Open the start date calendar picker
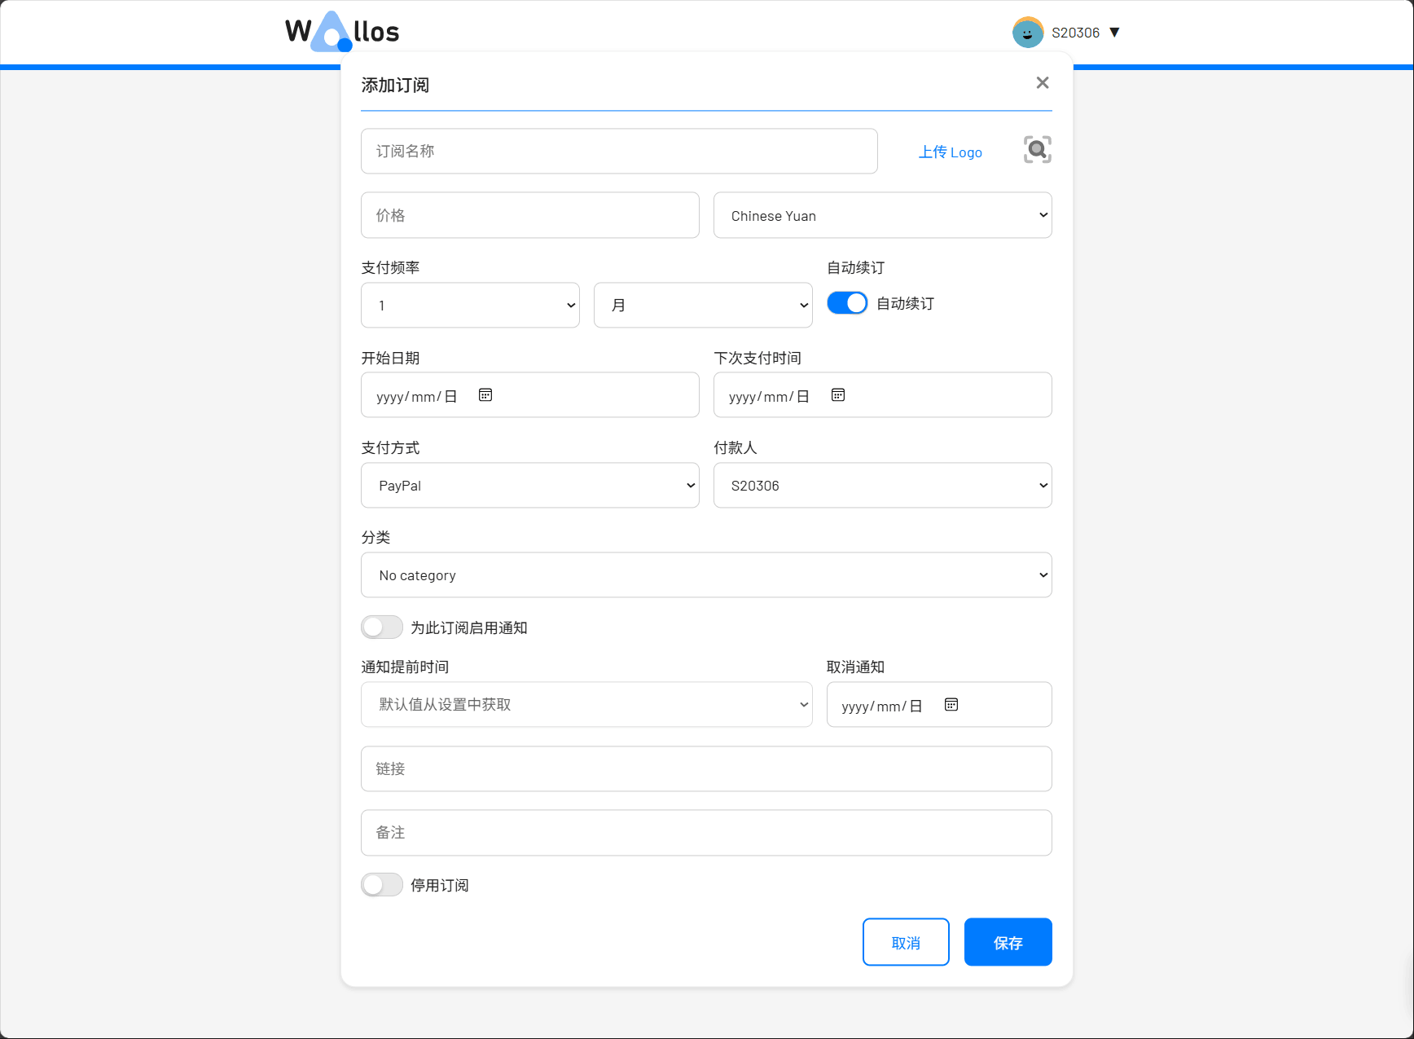 [485, 395]
